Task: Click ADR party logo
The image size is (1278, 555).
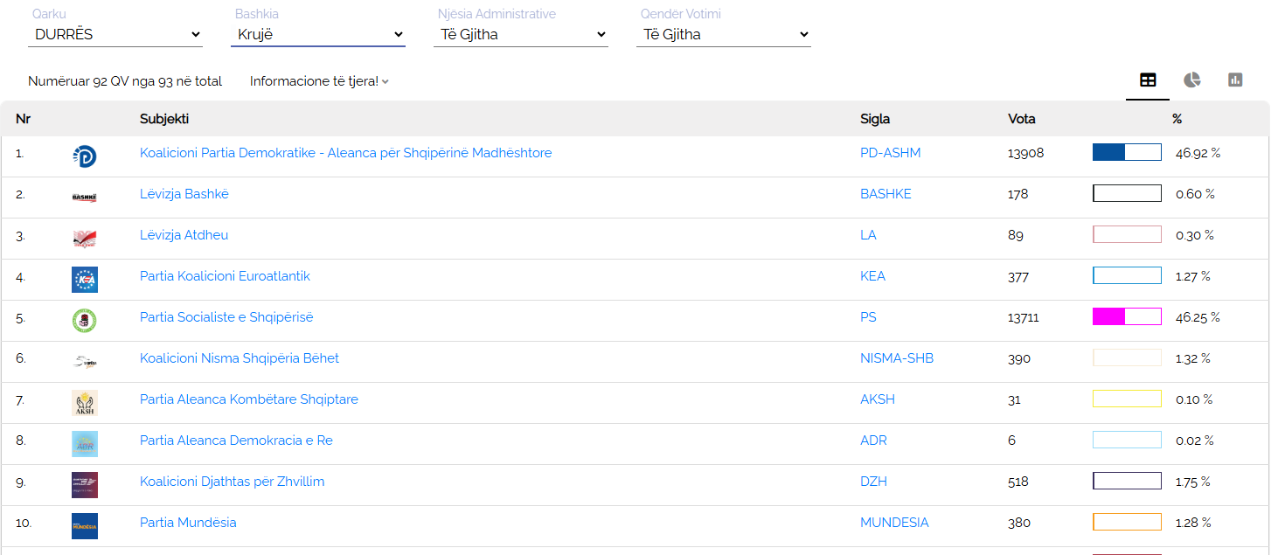Action: (x=85, y=444)
